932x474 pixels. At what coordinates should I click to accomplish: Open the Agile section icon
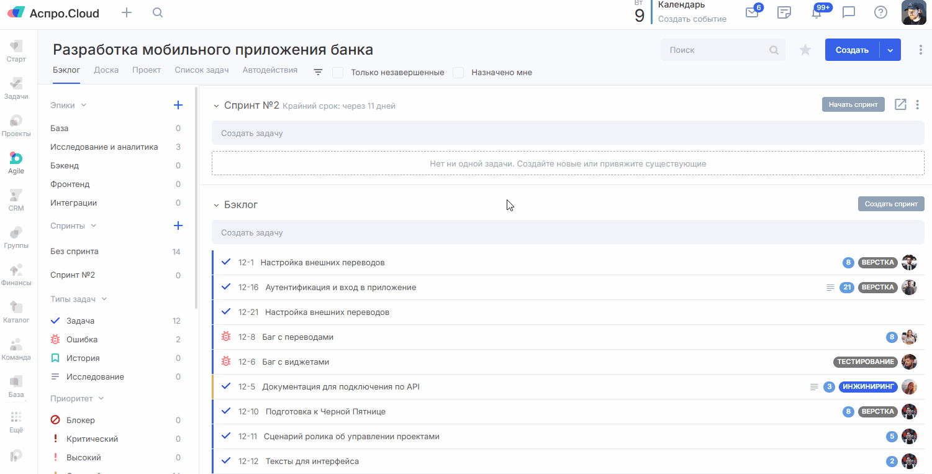16,162
